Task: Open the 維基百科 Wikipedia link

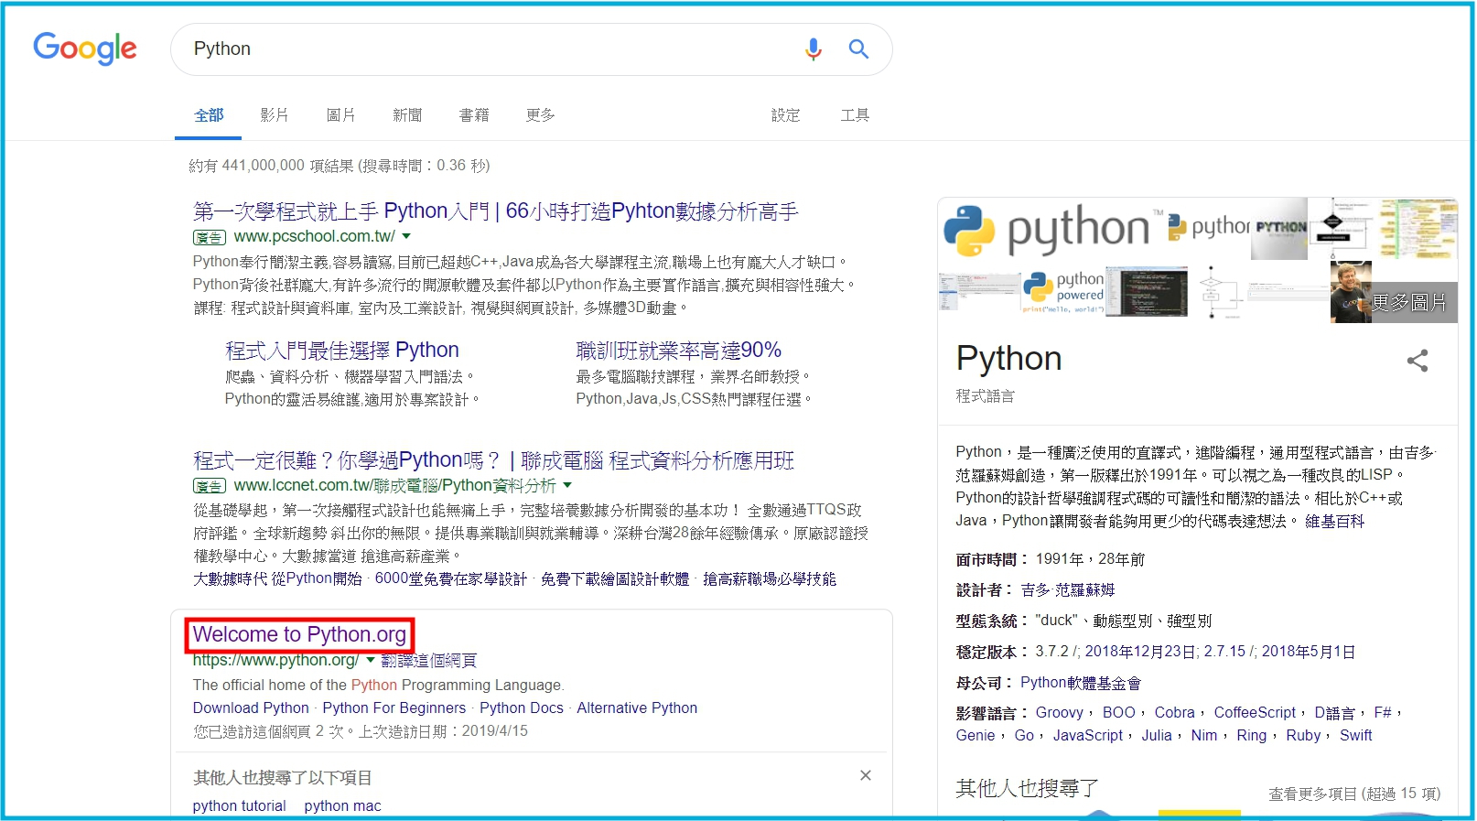Action: tap(1334, 522)
